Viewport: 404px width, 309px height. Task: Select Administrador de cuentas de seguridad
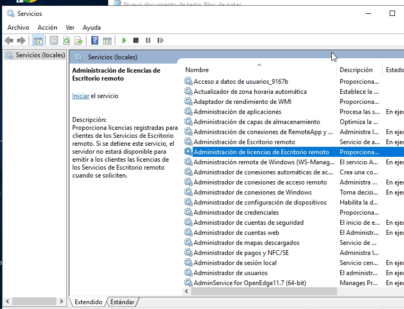coord(248,223)
